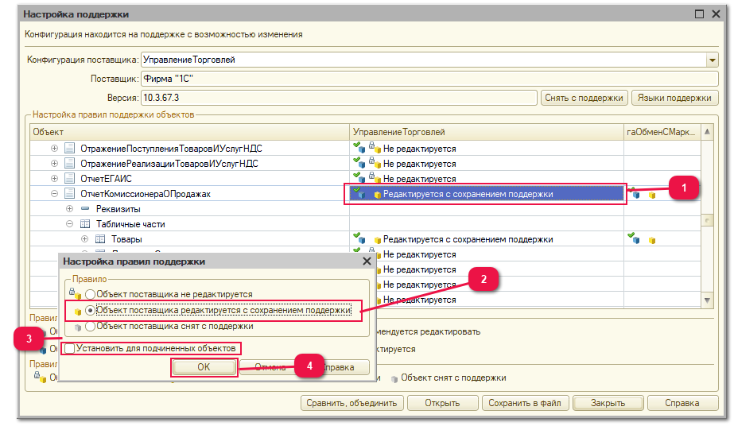Click 'Снять с поддержки' button
This screenshot has height=426, width=734.
[584, 98]
